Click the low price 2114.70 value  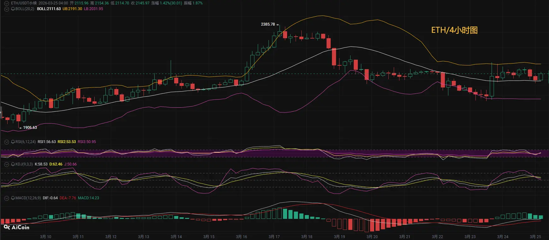point(122,3)
